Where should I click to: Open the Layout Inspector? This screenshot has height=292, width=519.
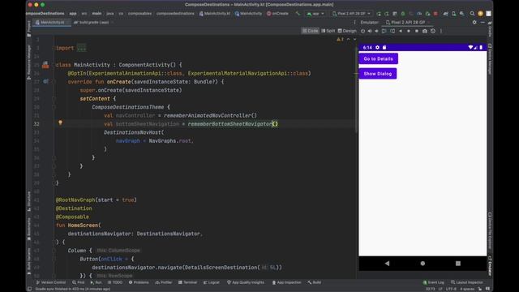467,282
